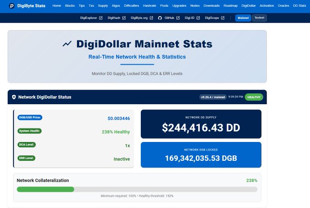310x208 pixels.
Task: Click the v9.26.4 / mainnet version badge
Action: [213, 97]
